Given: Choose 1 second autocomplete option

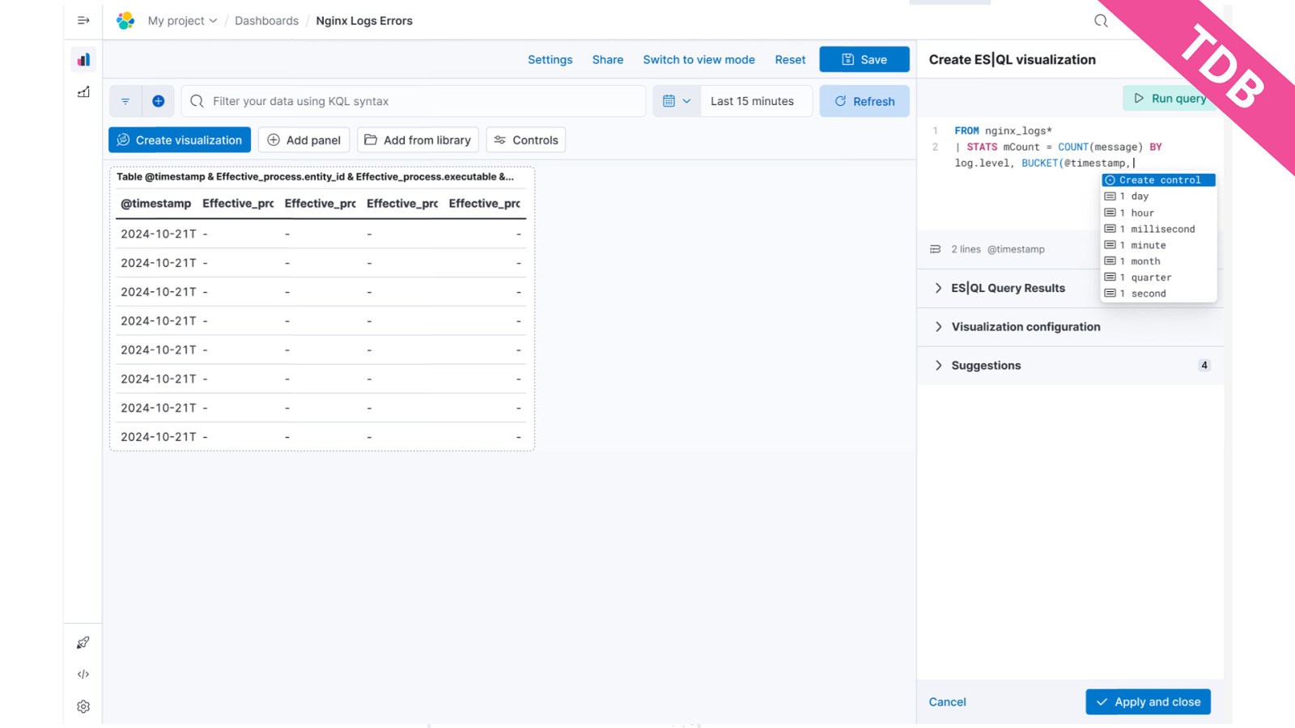Looking at the screenshot, I should coord(1159,294).
